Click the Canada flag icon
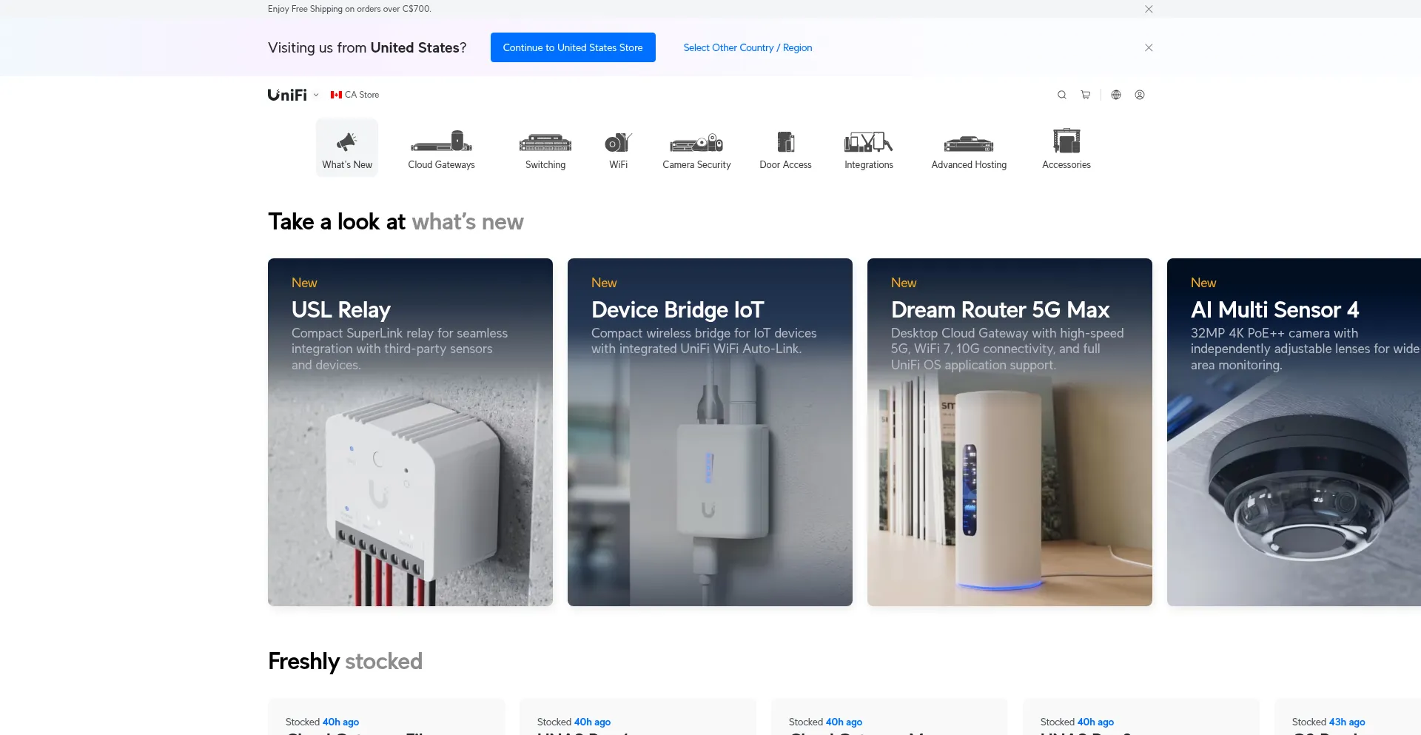1421x735 pixels. pyautogui.click(x=336, y=95)
